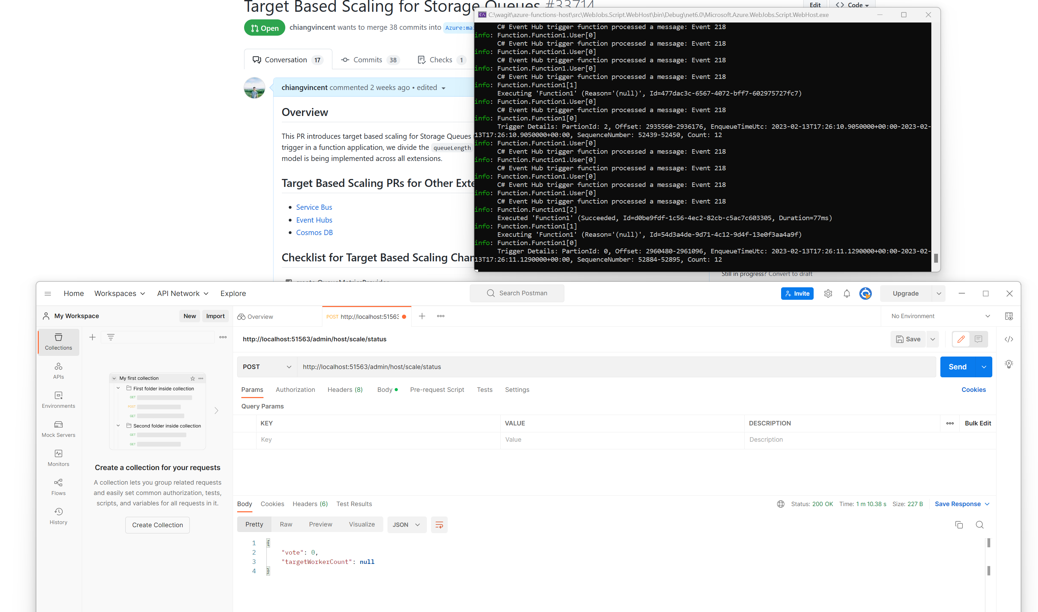Open the Mock Servers sidebar section
The height and width of the screenshot is (612, 1038).
tap(58, 429)
